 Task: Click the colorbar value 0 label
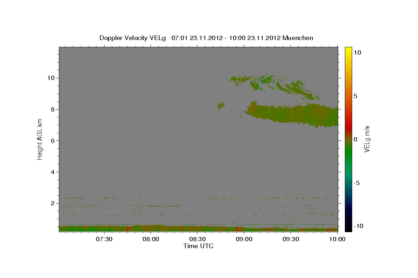[x=356, y=139]
